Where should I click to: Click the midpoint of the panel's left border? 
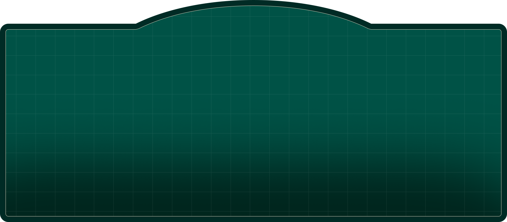6,123
